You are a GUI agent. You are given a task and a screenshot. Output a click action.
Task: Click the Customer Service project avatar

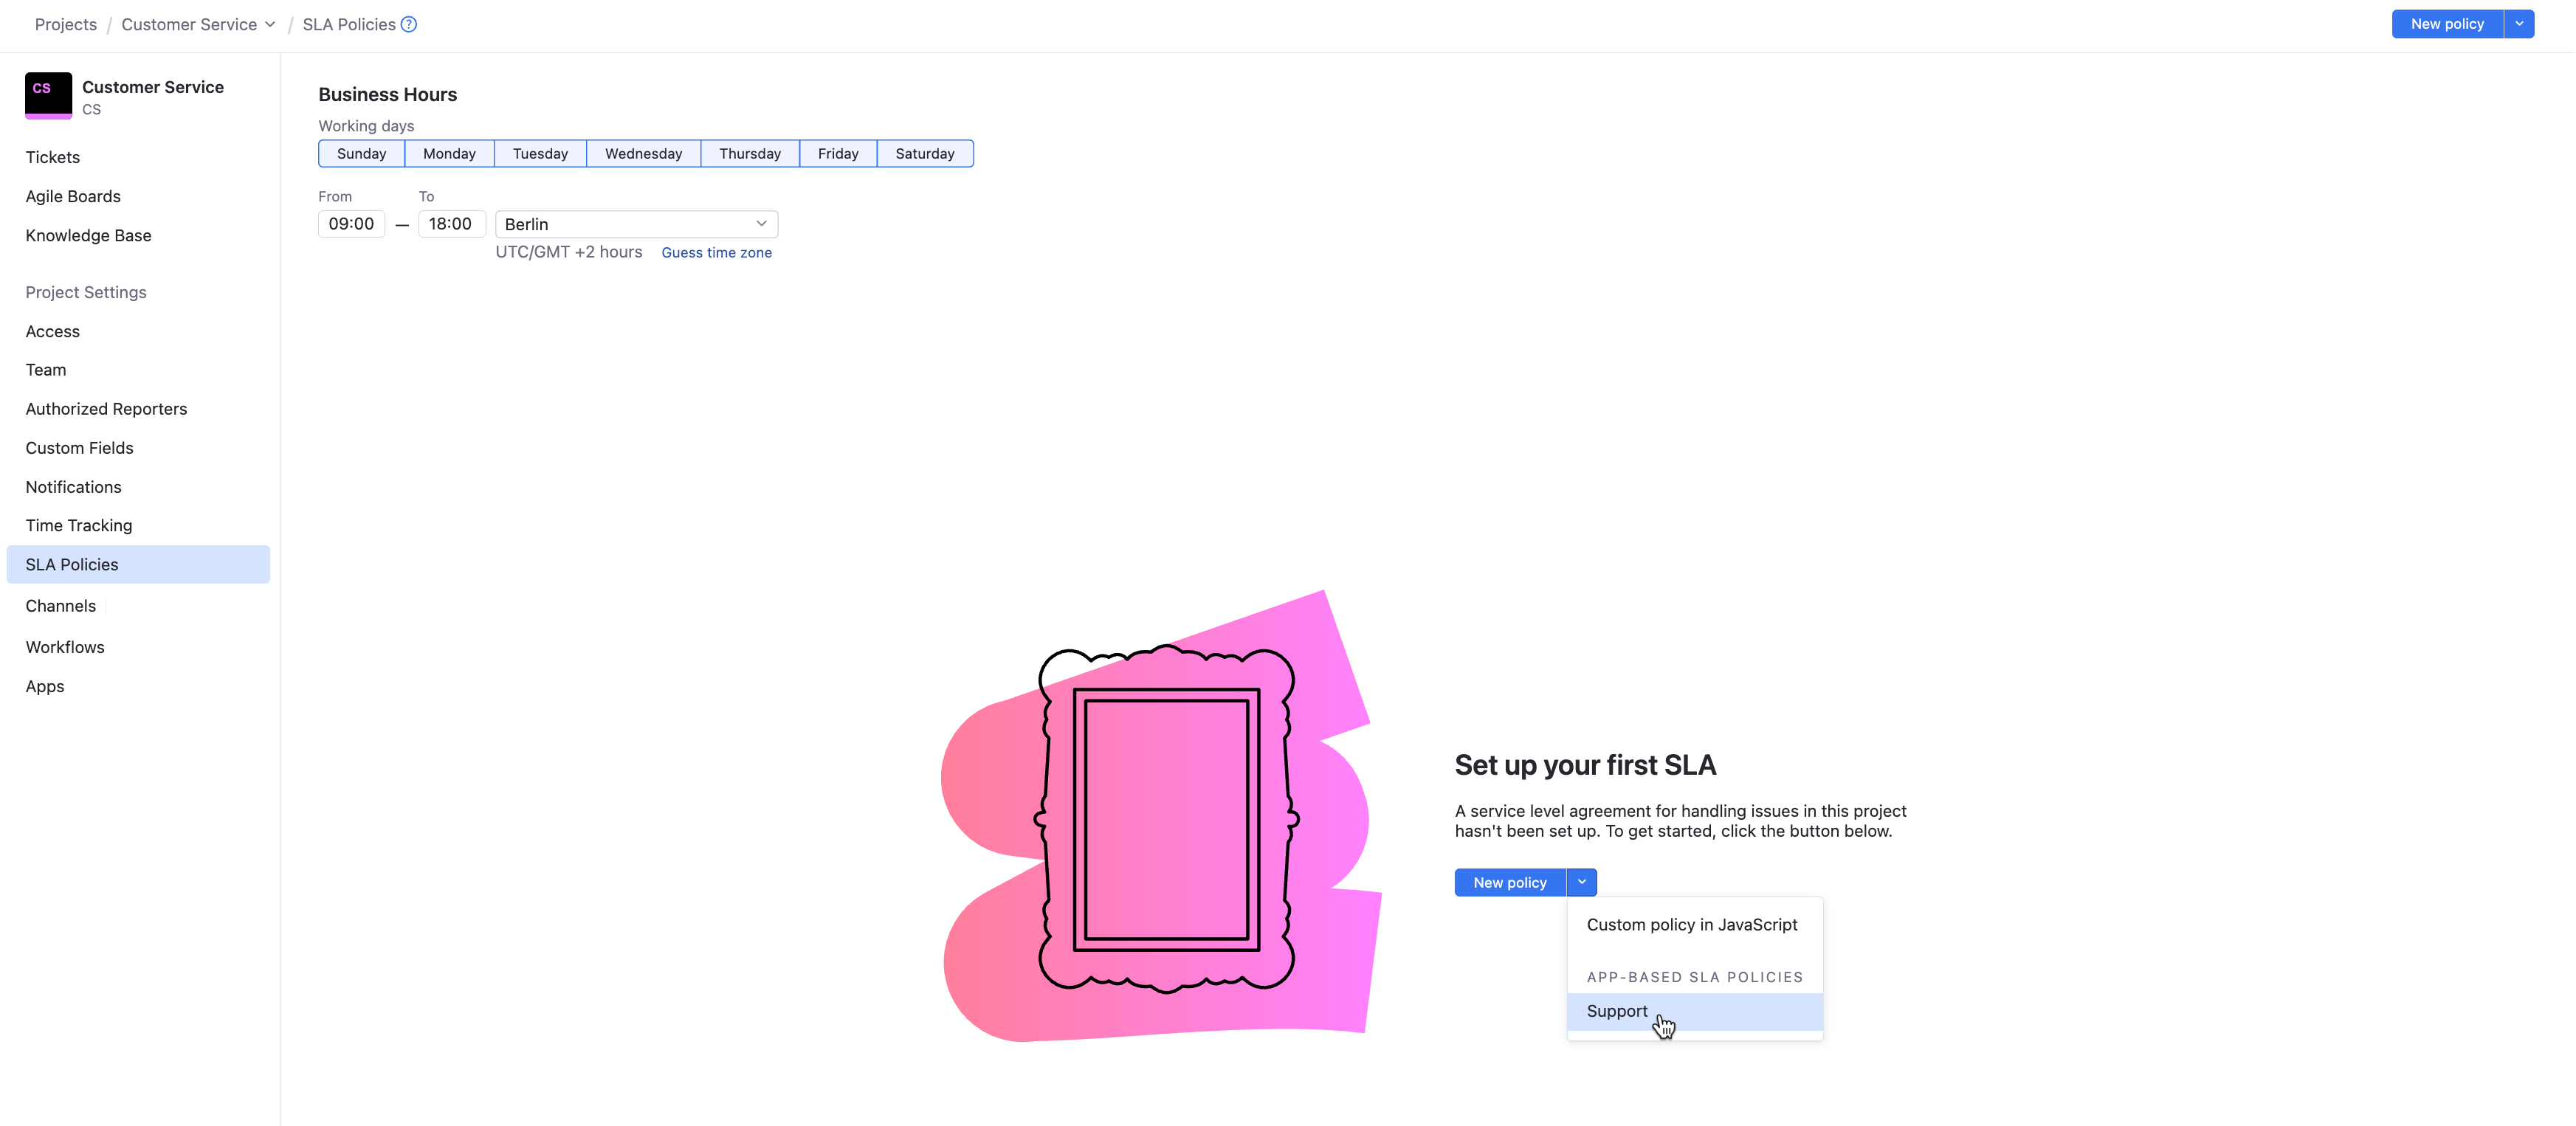click(x=47, y=95)
